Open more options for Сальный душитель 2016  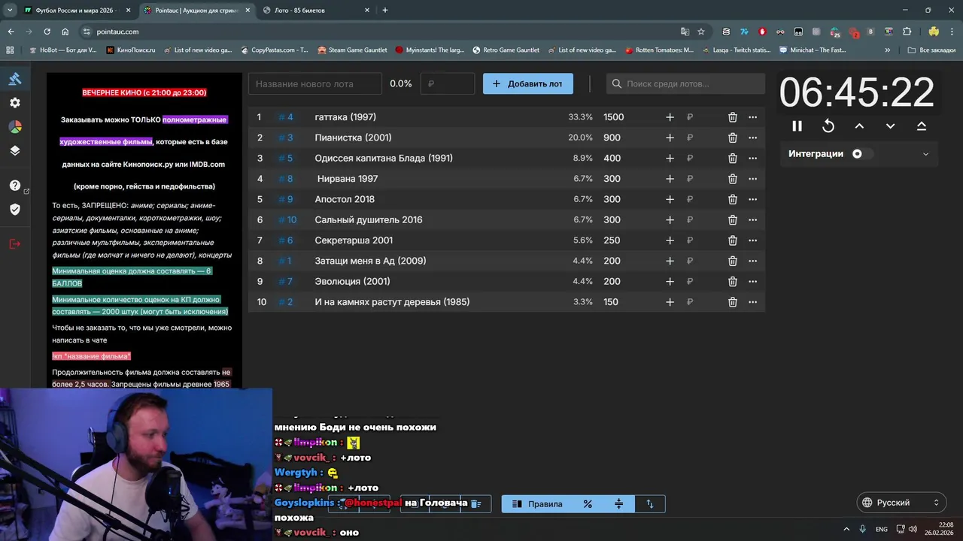[752, 219]
